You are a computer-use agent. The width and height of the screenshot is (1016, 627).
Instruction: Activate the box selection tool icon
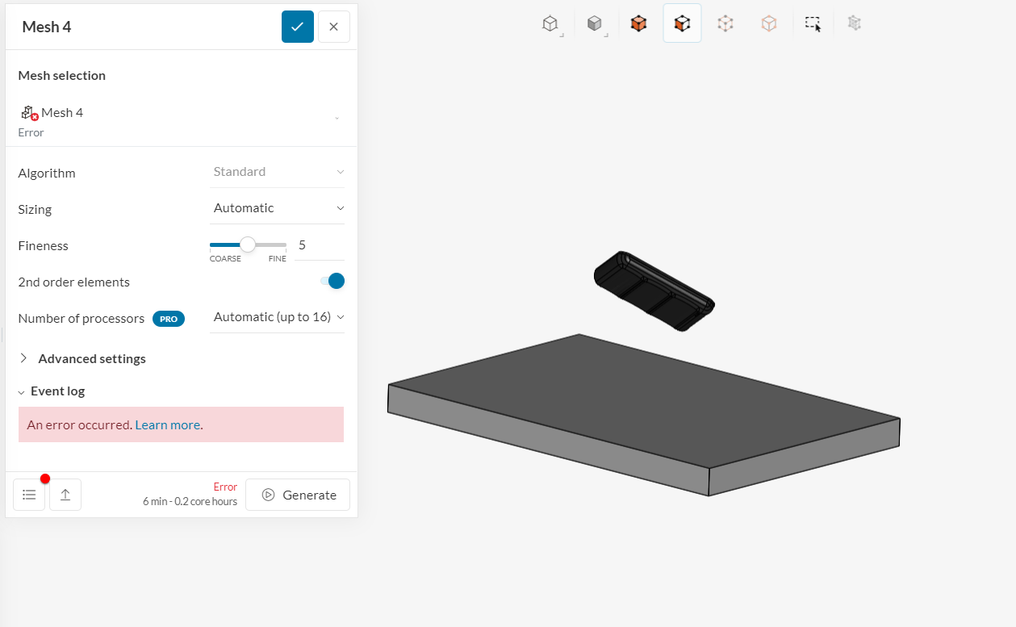tap(813, 23)
